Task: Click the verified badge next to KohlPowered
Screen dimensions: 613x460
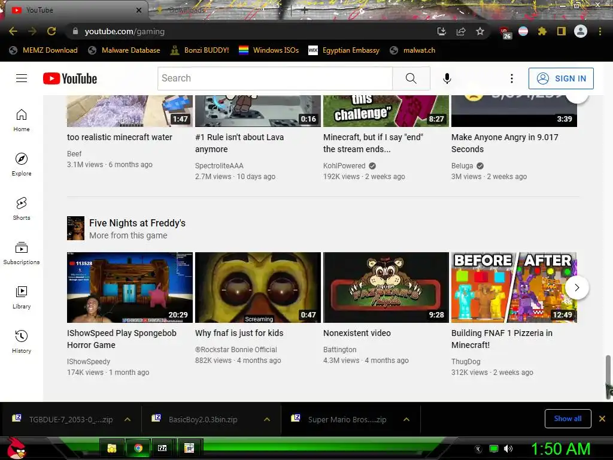Action: [x=372, y=166]
